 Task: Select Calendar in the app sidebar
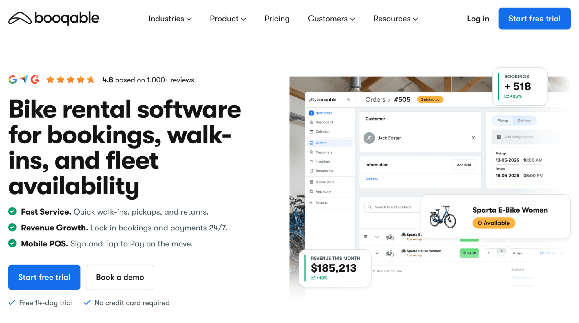click(x=322, y=132)
